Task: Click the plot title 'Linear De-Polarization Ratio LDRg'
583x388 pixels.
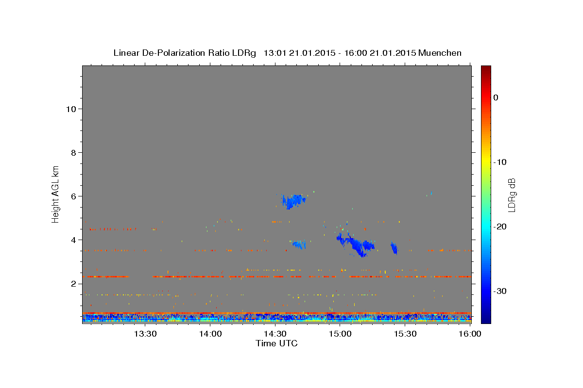Action: [x=185, y=53]
